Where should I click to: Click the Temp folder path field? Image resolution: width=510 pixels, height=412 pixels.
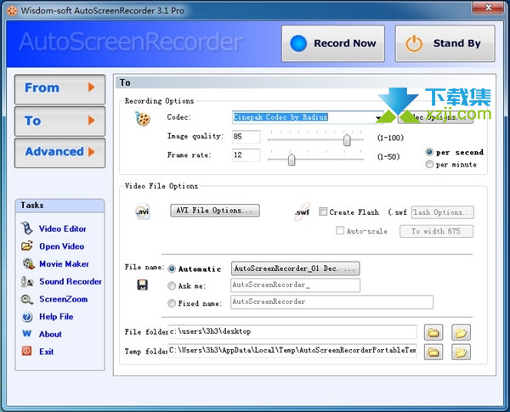click(292, 351)
